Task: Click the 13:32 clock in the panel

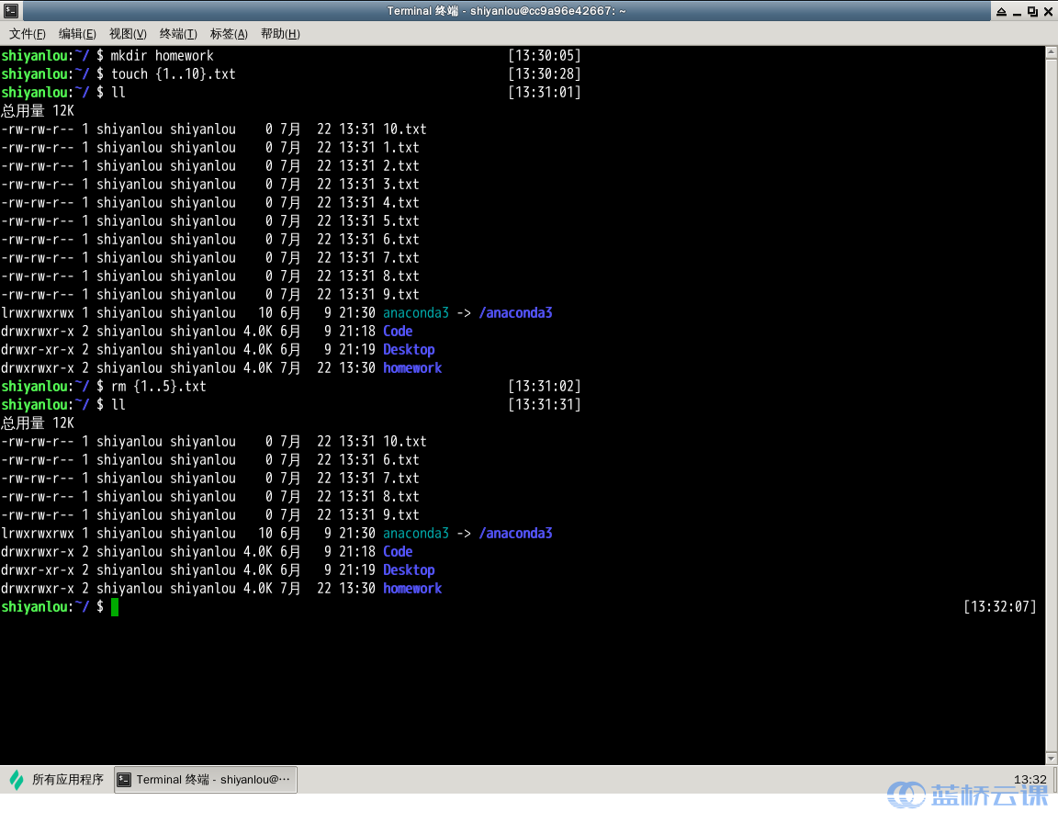Action: pos(1029,780)
